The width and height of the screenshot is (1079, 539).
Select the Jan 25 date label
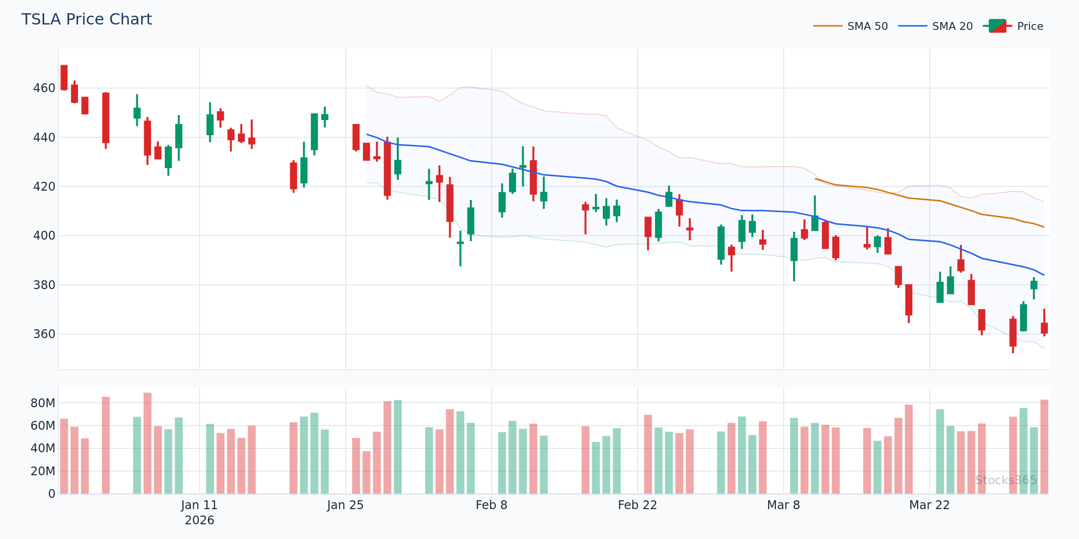(x=345, y=505)
